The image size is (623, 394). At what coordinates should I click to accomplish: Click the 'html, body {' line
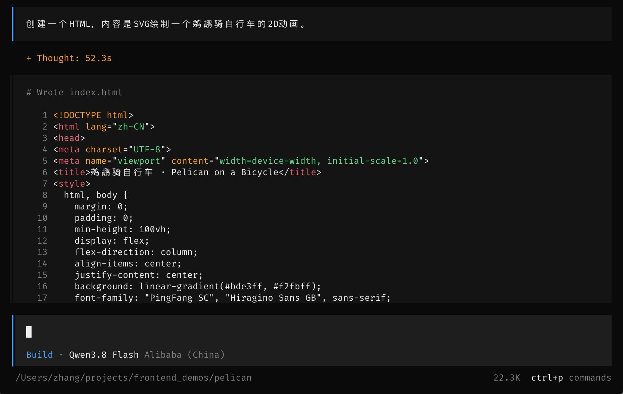(96, 195)
